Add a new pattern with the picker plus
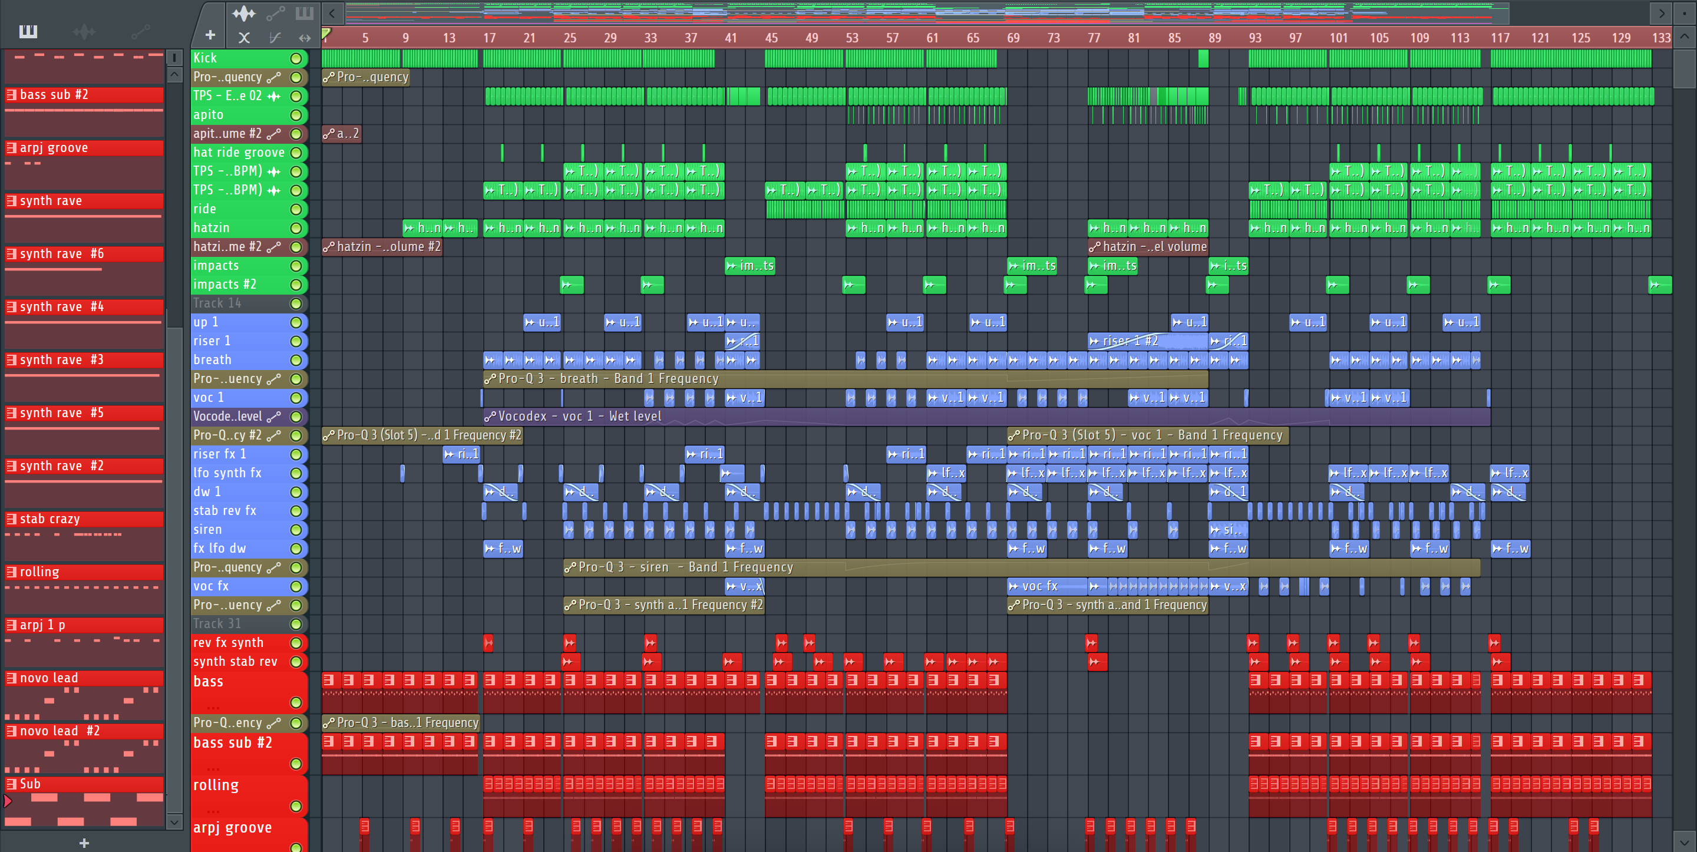 [84, 843]
